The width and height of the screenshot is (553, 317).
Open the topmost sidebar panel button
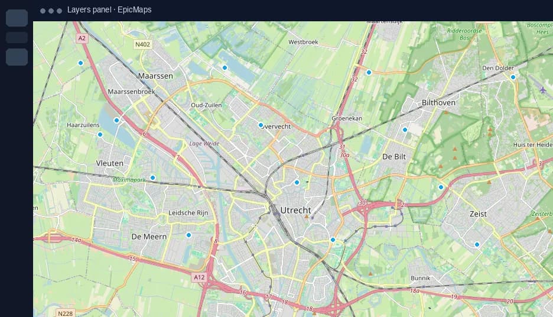17,18
